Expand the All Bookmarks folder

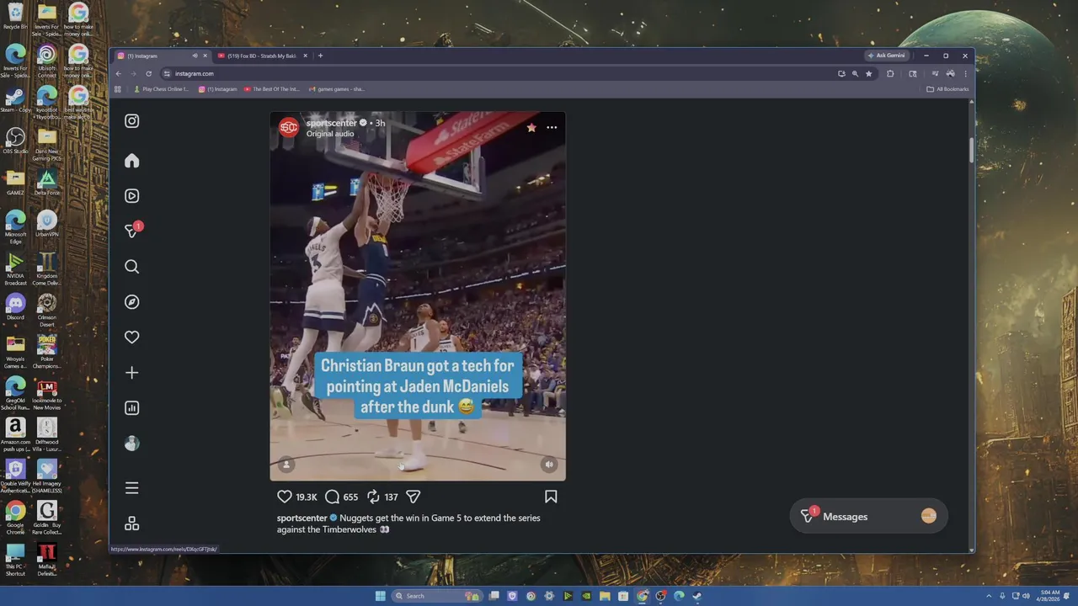click(947, 89)
